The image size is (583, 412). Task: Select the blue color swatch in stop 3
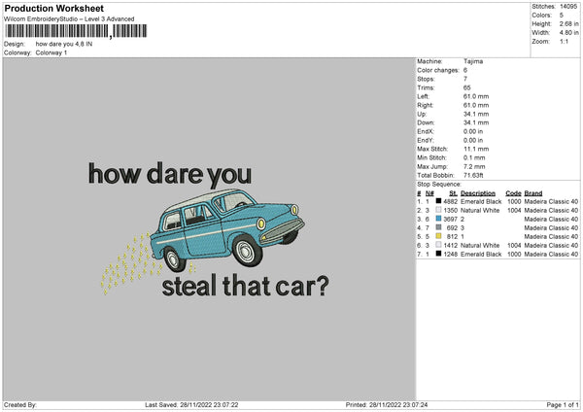point(436,218)
